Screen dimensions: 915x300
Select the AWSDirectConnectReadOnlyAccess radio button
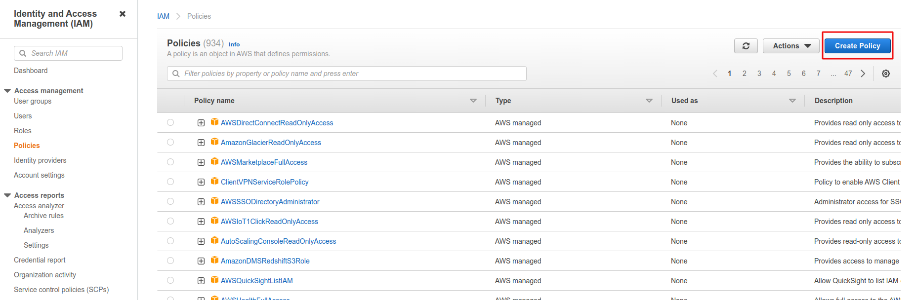pyautogui.click(x=170, y=122)
